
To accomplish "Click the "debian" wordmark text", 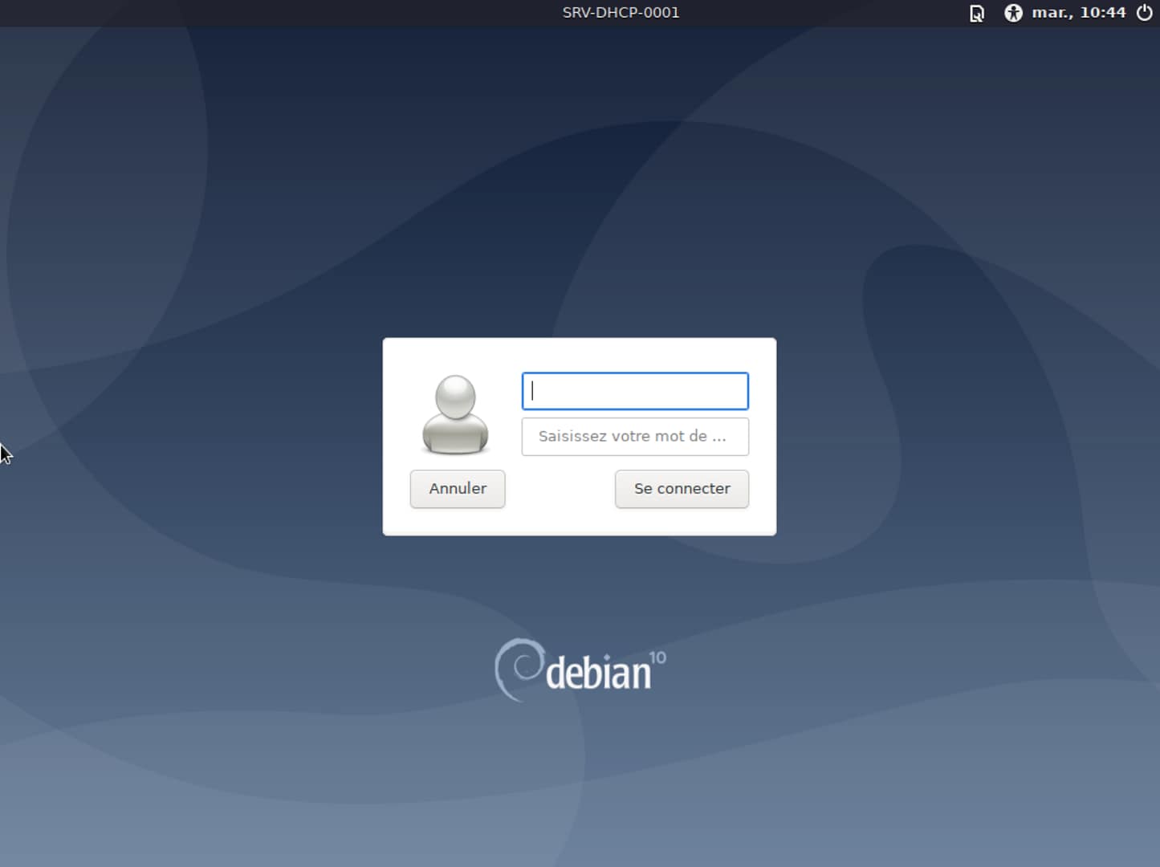I will click(x=598, y=673).
